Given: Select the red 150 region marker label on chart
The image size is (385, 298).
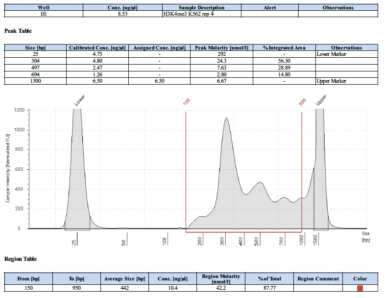Looking at the screenshot, I should [x=186, y=102].
